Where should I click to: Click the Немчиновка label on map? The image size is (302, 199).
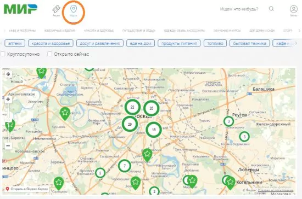pos(44,138)
